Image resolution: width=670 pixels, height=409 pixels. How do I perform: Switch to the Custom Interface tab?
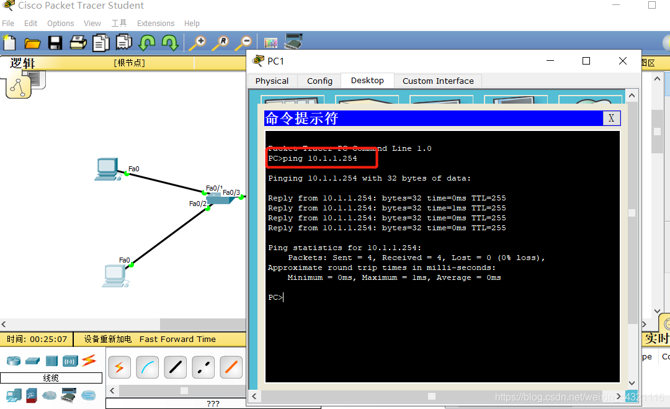click(x=438, y=81)
